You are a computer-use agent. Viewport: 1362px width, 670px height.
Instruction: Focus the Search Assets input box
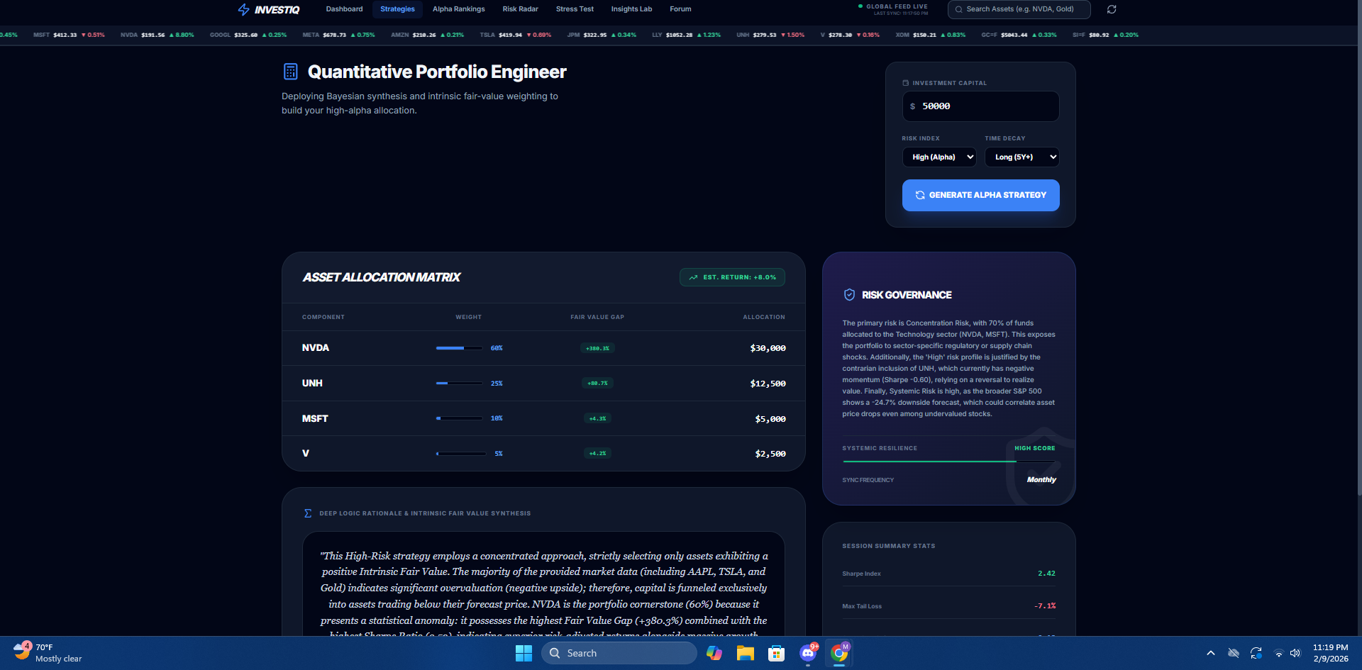[x=1019, y=9]
